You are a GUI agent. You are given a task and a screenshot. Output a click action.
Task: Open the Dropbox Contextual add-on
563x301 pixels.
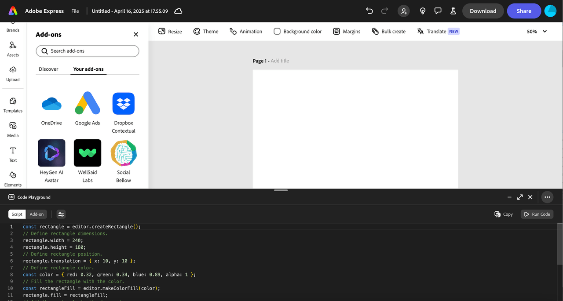tap(124, 112)
